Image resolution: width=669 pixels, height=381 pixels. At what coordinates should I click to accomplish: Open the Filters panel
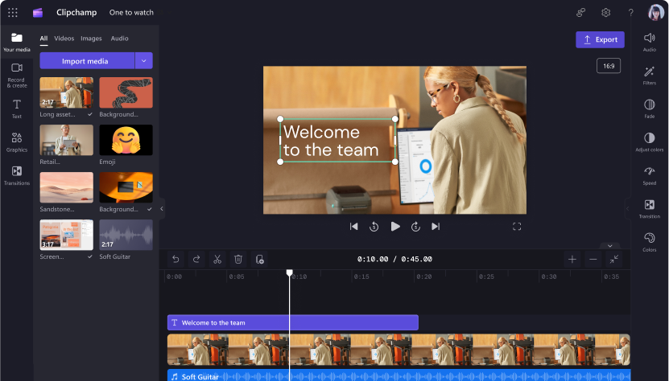[650, 76]
